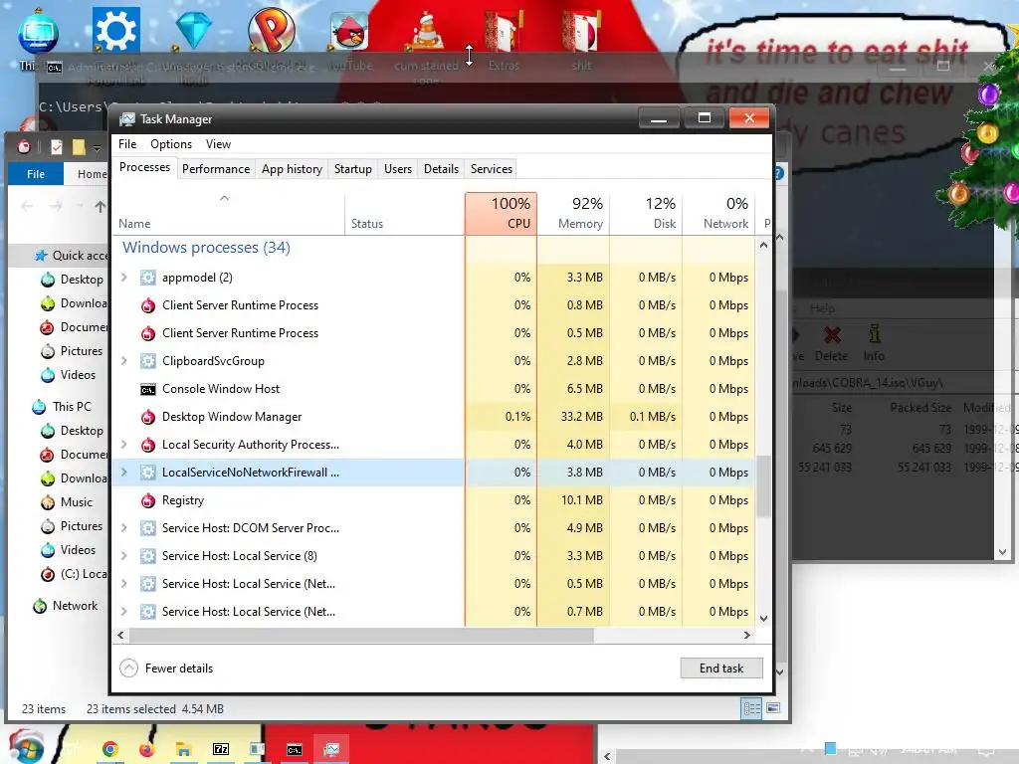Viewport: 1019px width, 764px height.
Task: Click the Task Manager taskbar button
Action: click(x=331, y=750)
